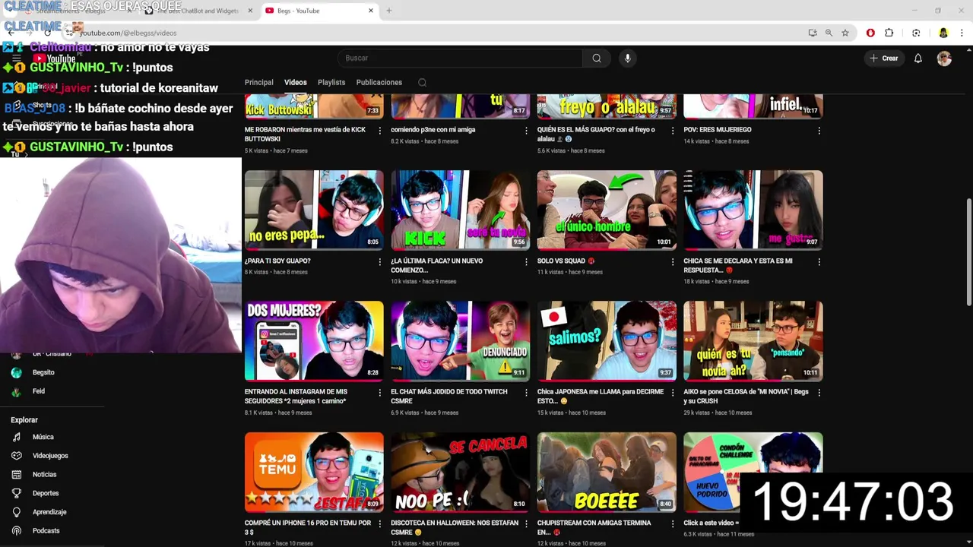Open the Publicaciones channel tab
The image size is (973, 547).
pos(379,82)
